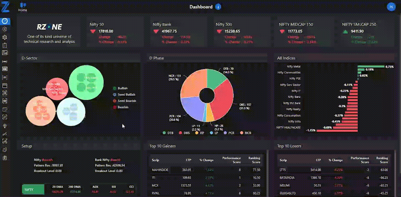Select the highlighted dashboard speedometer sidebar icon
Viewport: 401px width, 197px height.
click(x=5, y=21)
